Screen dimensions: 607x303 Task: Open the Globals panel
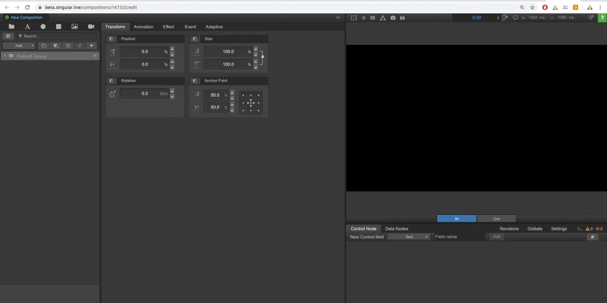point(534,229)
